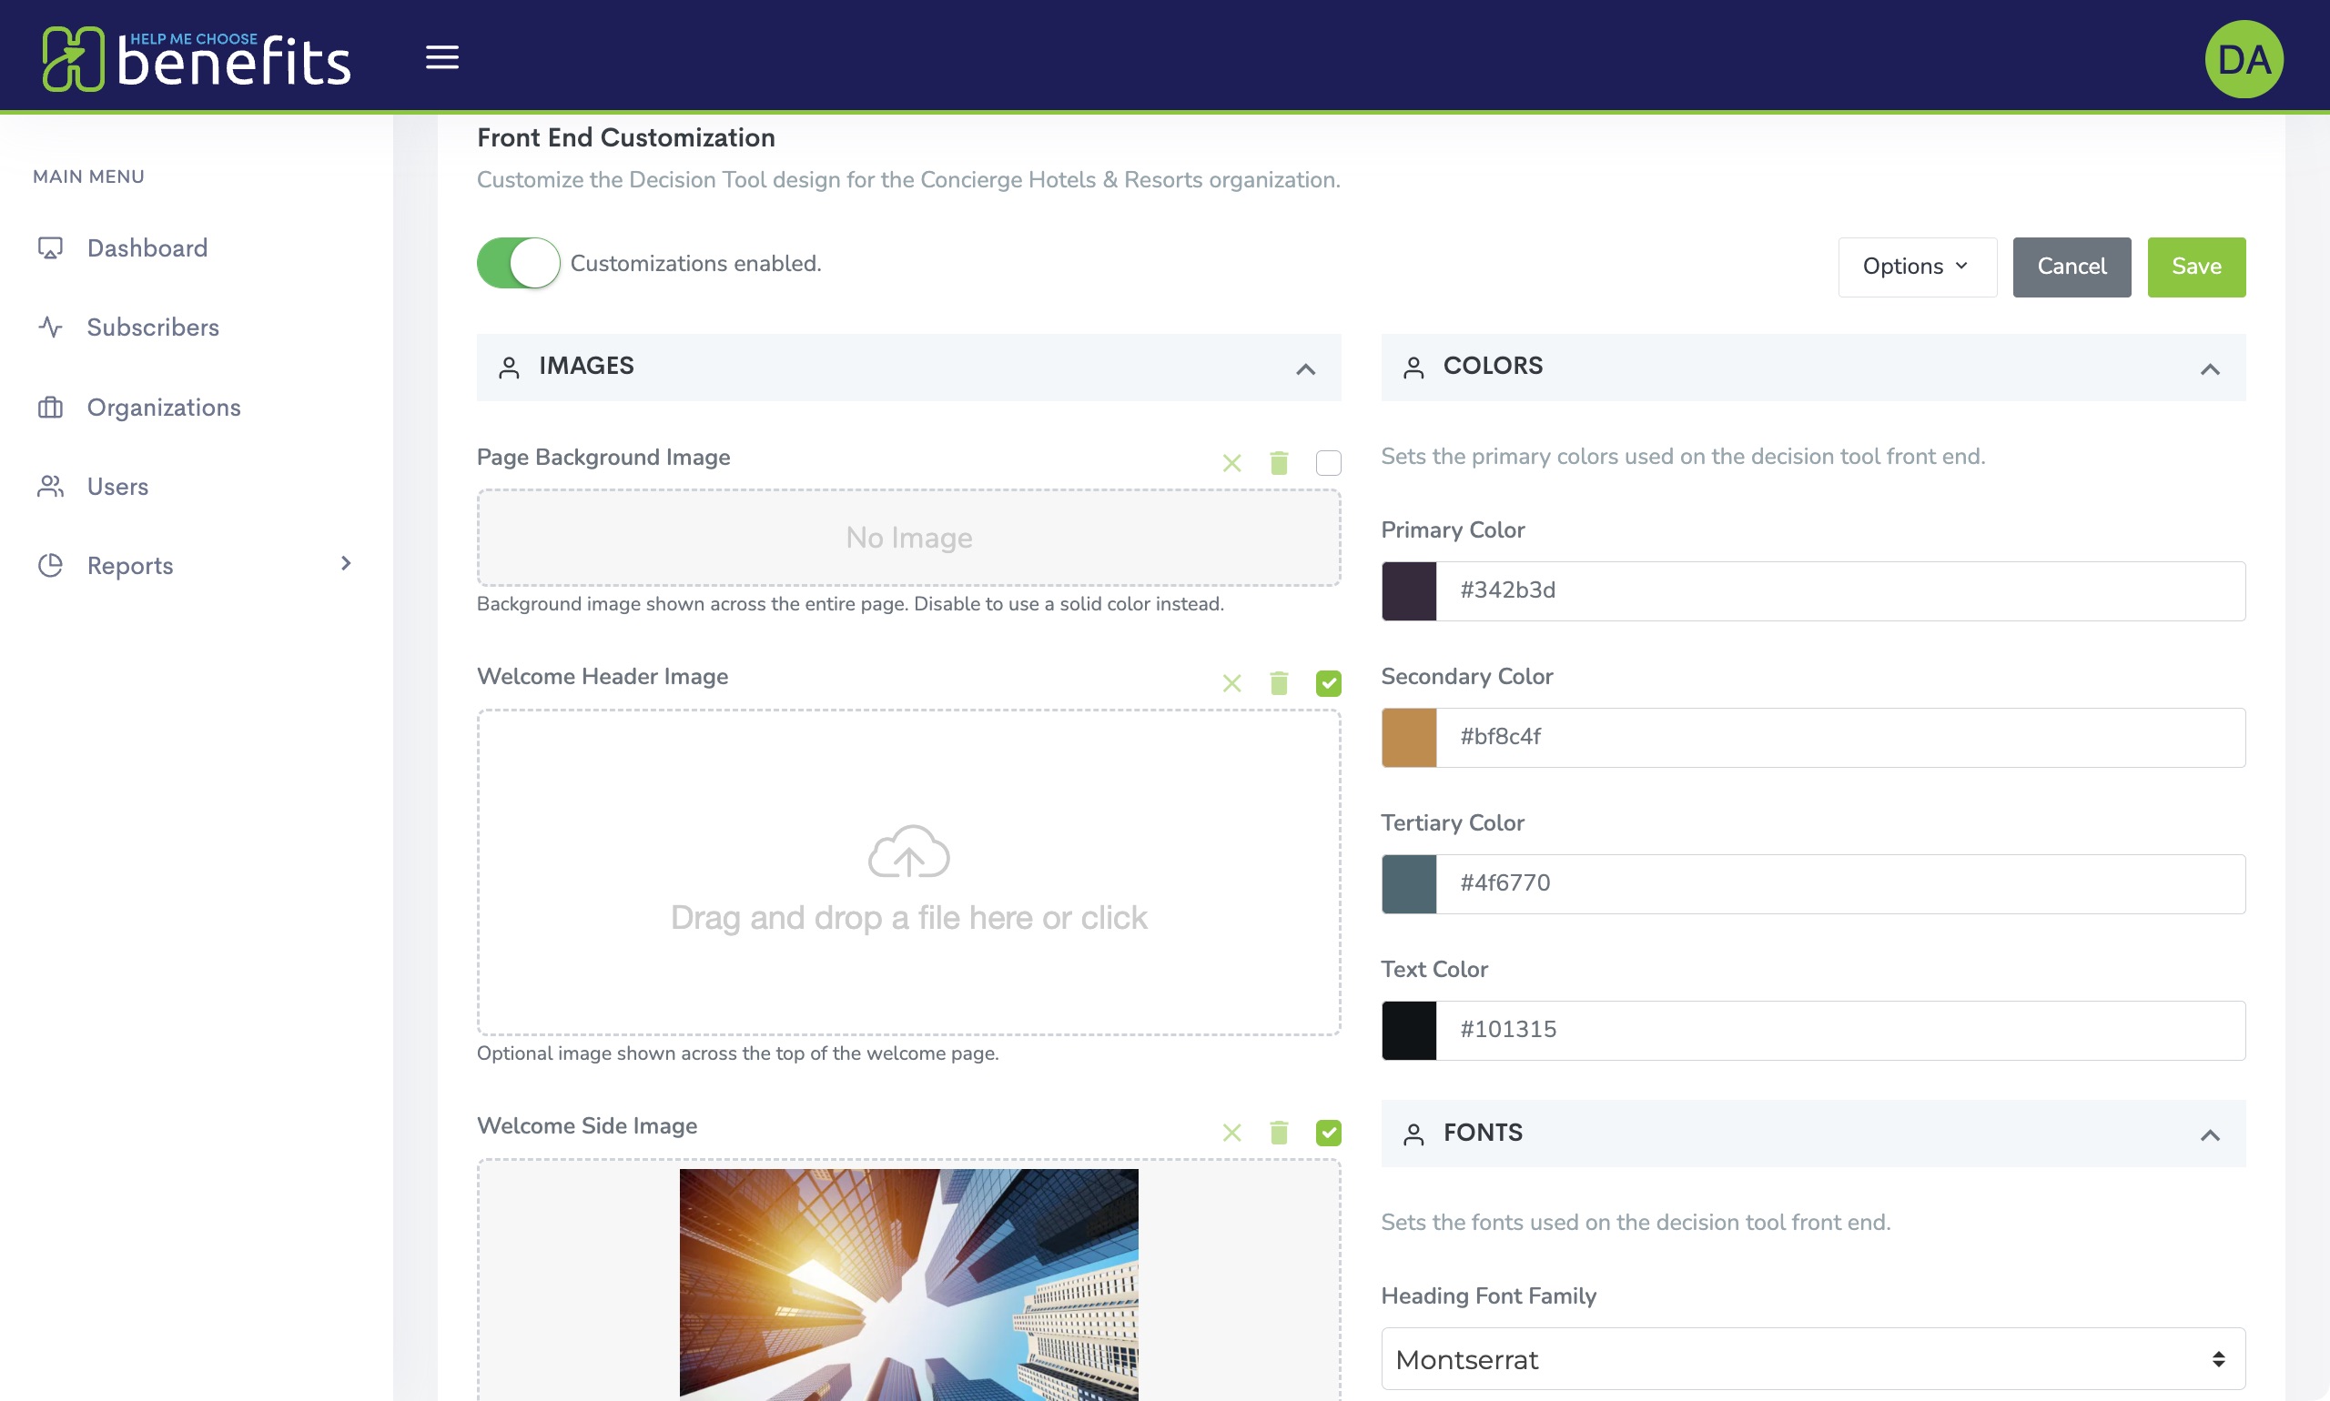Delete Welcome Side Image via trash icon

(1279, 1132)
